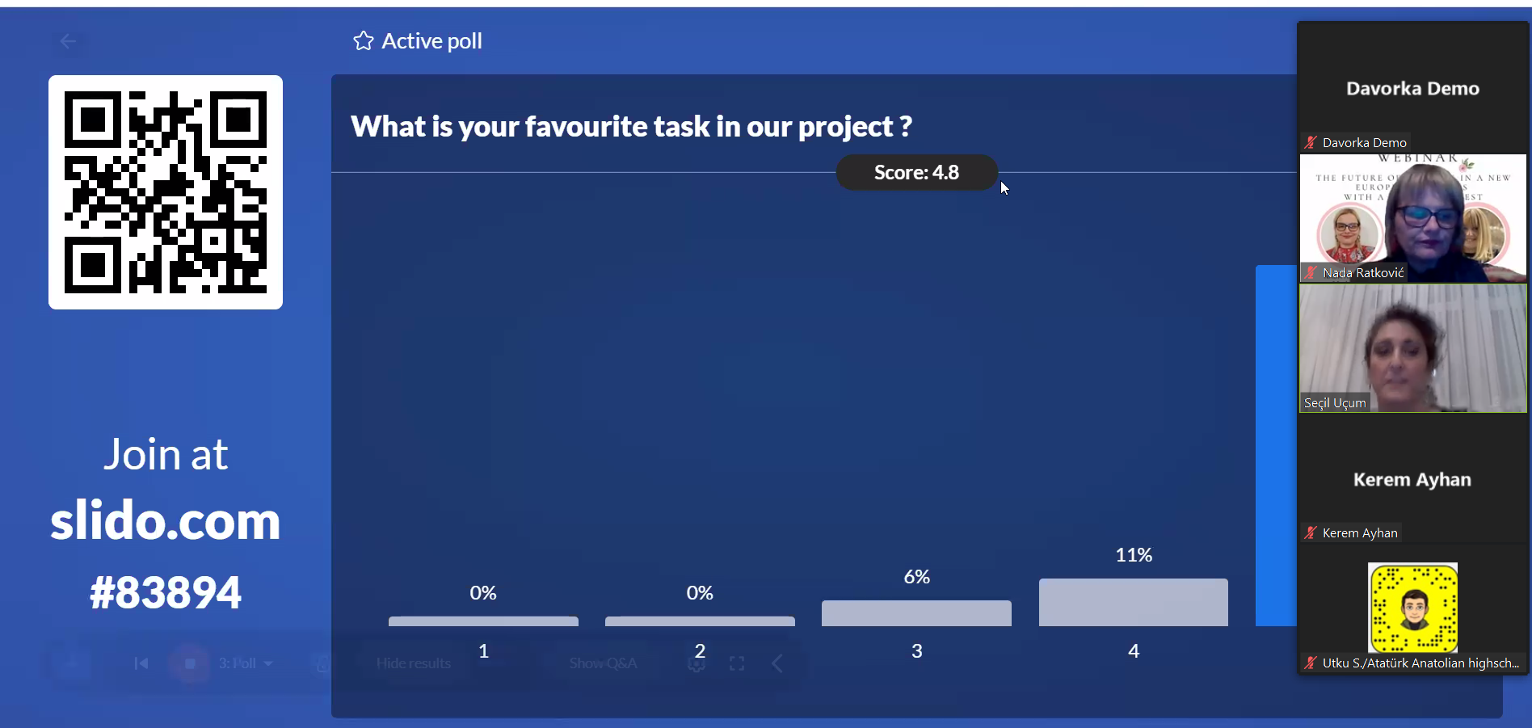
Task: Open the settings gear in the bottom toolbar
Action: pyautogui.click(x=697, y=663)
